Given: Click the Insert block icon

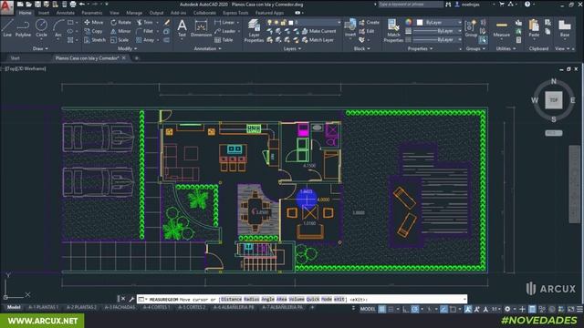Looking at the screenshot, I should pyautogui.click(x=350, y=28).
